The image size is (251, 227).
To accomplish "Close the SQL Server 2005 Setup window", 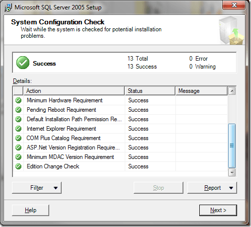I will click(234, 5).
